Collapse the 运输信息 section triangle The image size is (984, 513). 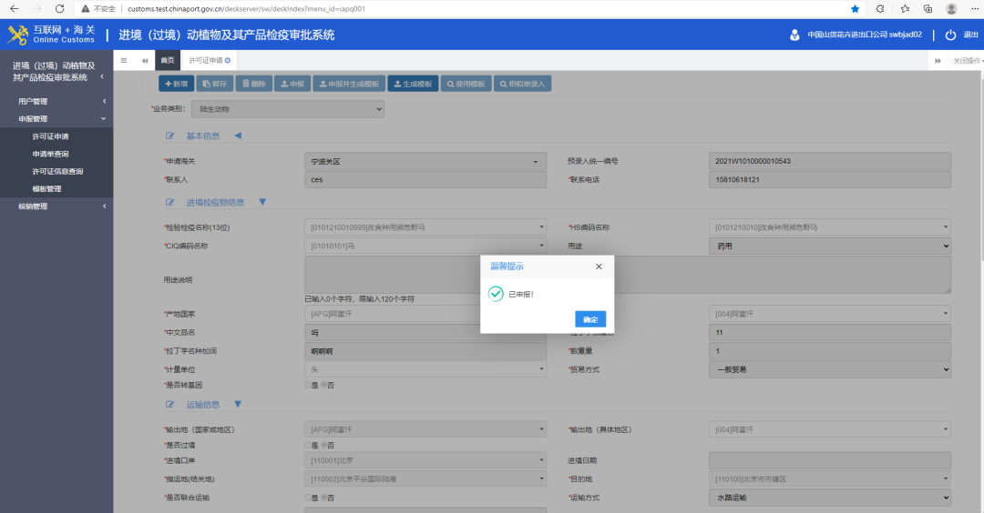coord(238,404)
